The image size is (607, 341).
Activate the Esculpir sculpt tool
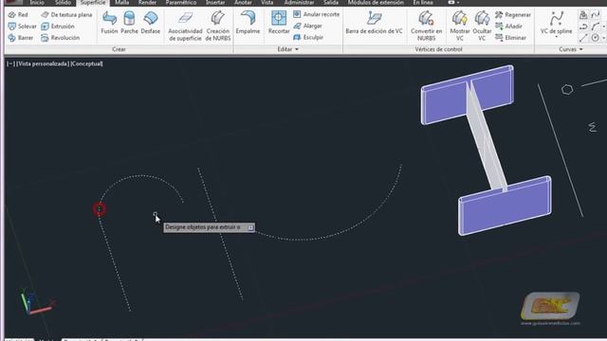(x=308, y=38)
